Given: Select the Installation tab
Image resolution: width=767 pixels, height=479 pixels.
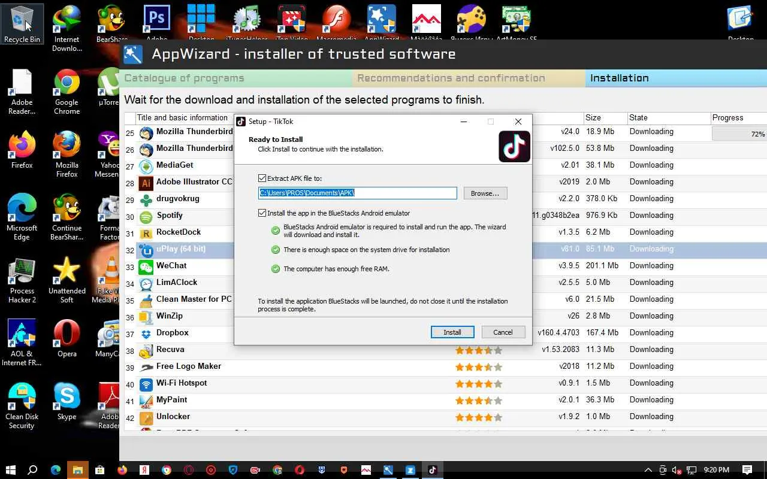Looking at the screenshot, I should [x=676, y=78].
